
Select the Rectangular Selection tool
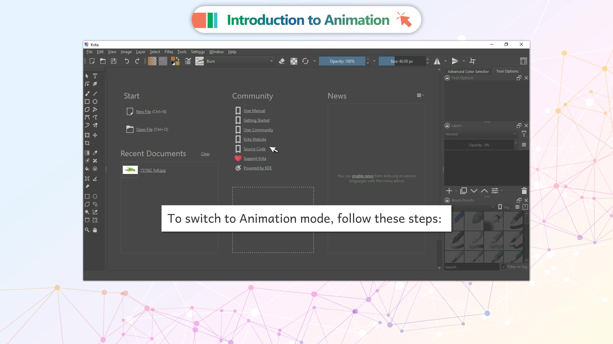(87, 196)
